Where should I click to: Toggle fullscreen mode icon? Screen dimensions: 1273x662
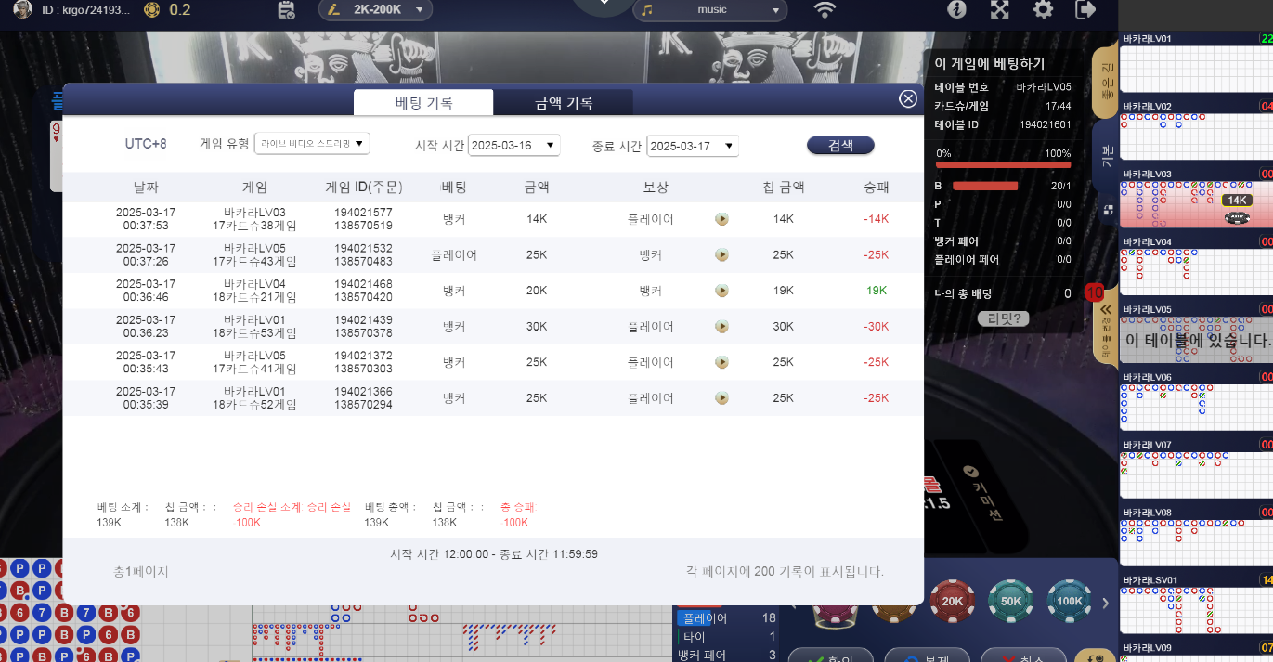1000,10
